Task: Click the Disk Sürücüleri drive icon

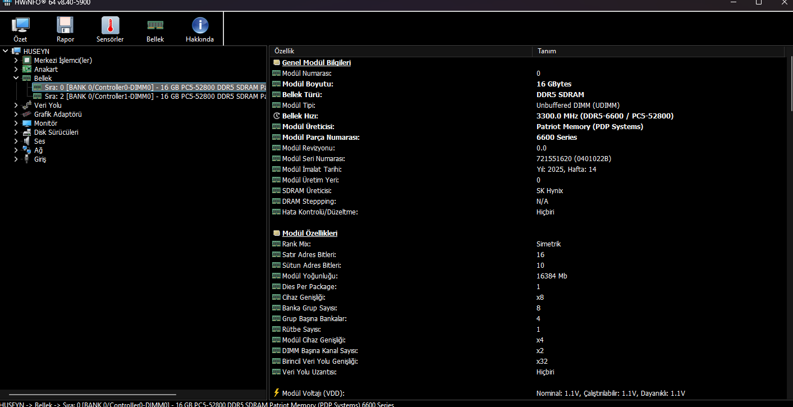Action: click(x=27, y=132)
